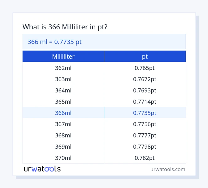Click the 'What is 366 Milliliter in pt?' heading

click(65, 27)
